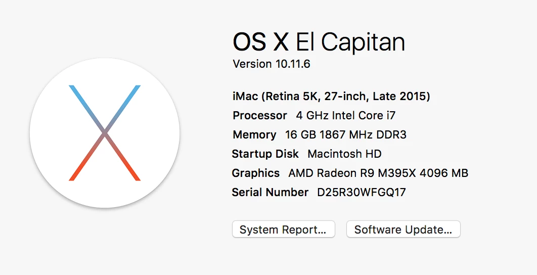Click the Serial Number label
The image size is (537, 275).
tap(270, 192)
